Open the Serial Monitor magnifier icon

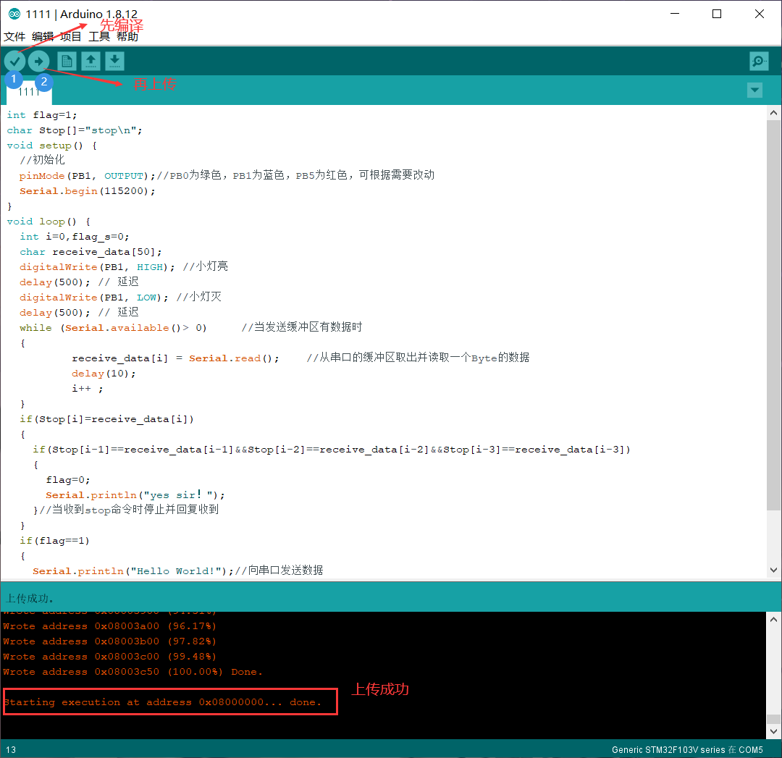(759, 61)
